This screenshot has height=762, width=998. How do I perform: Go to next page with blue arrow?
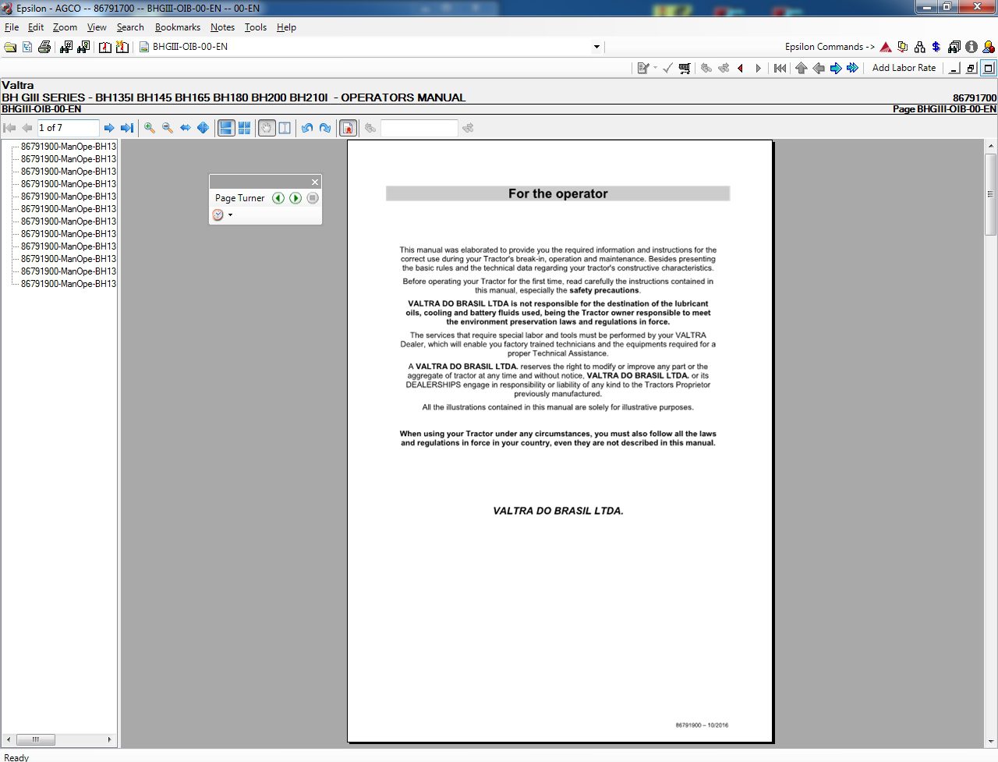click(x=109, y=128)
